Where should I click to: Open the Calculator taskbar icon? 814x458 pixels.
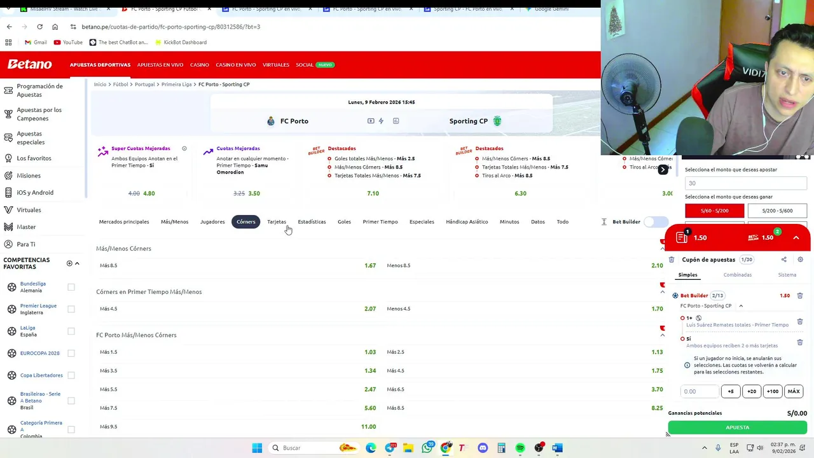point(501,448)
